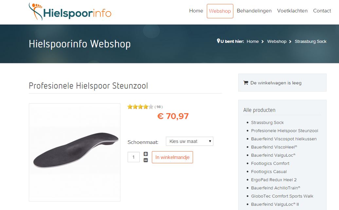Screen dimensions: 339x210
Task: Open the Kies uw maat dropdown
Action: coord(189,141)
